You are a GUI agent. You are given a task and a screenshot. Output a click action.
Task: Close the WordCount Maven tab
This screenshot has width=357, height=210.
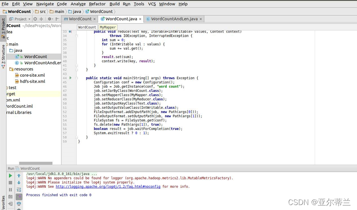(x=95, y=19)
